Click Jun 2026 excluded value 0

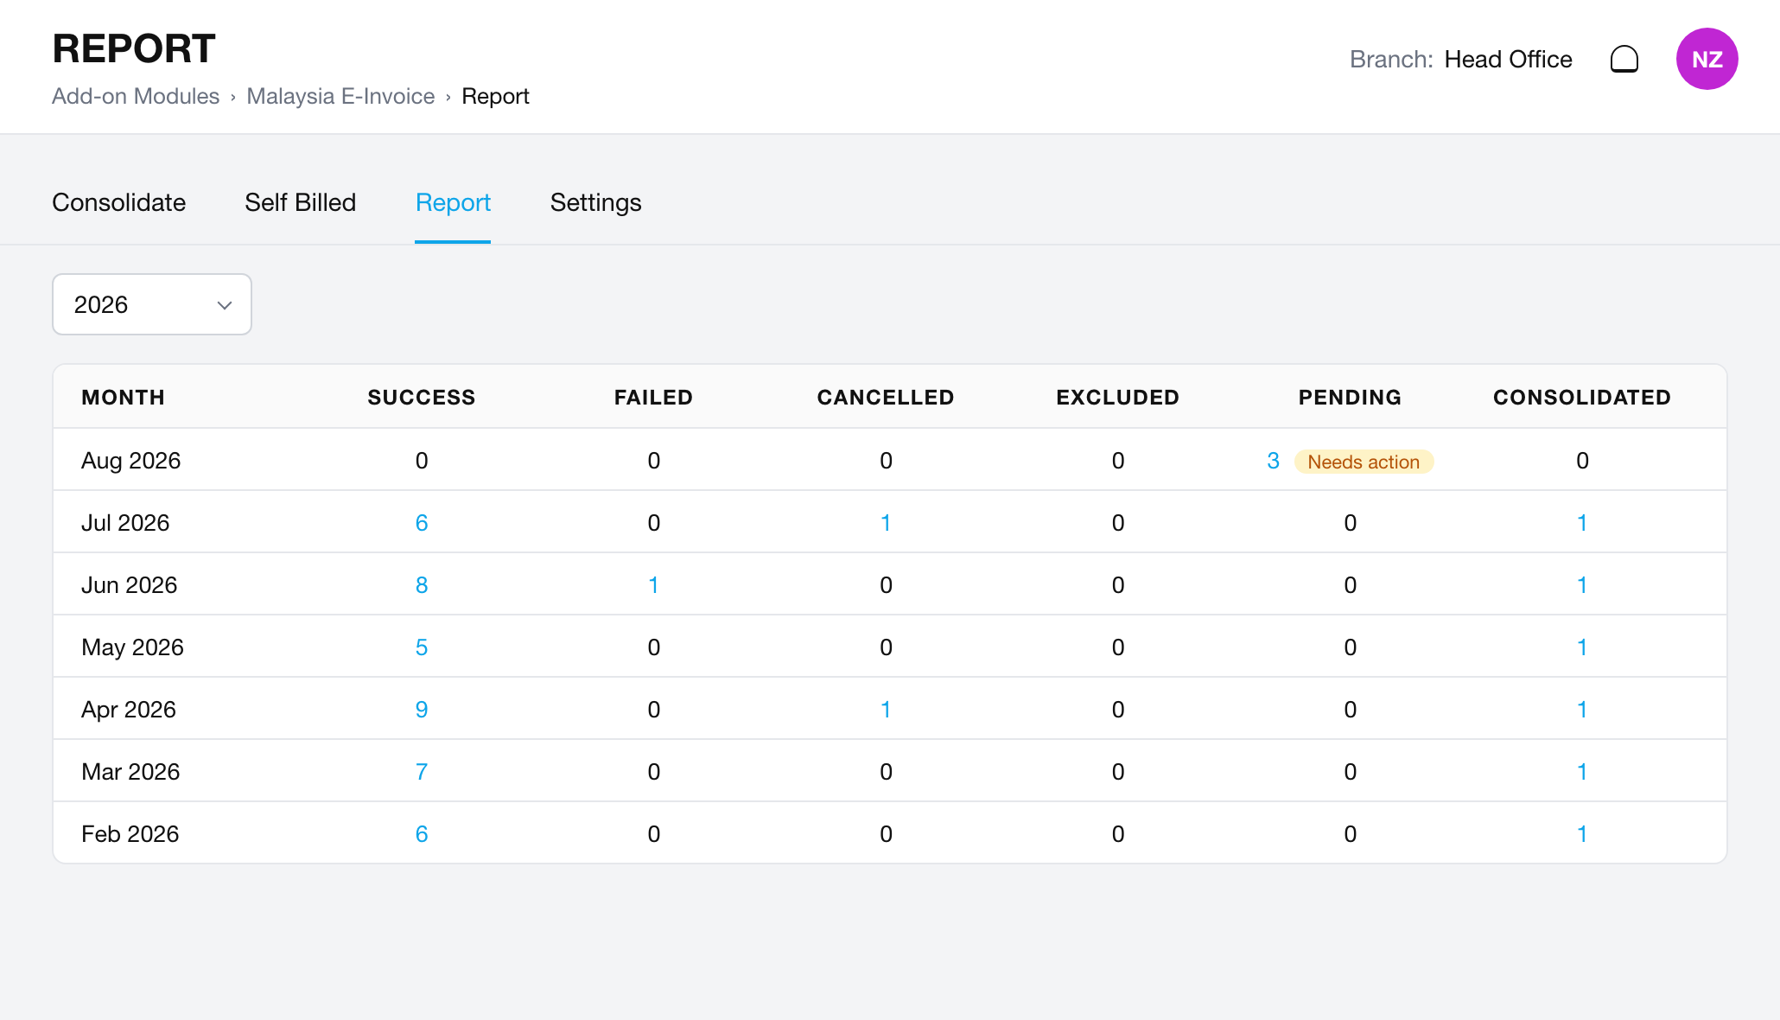1118,585
